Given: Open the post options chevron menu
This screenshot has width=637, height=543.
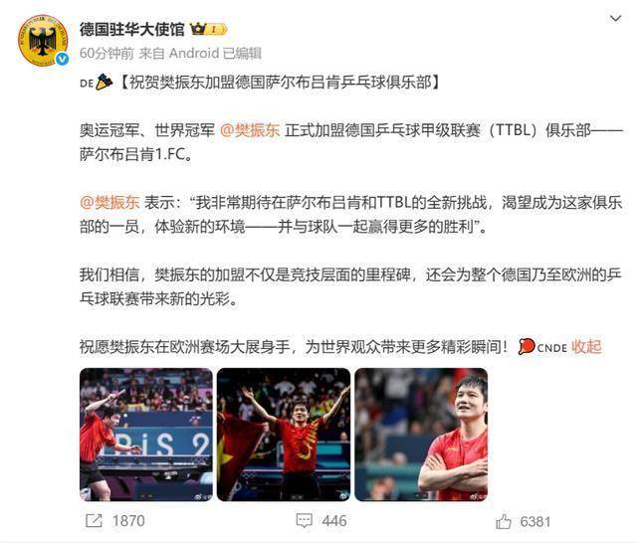Looking at the screenshot, I should [x=615, y=19].
